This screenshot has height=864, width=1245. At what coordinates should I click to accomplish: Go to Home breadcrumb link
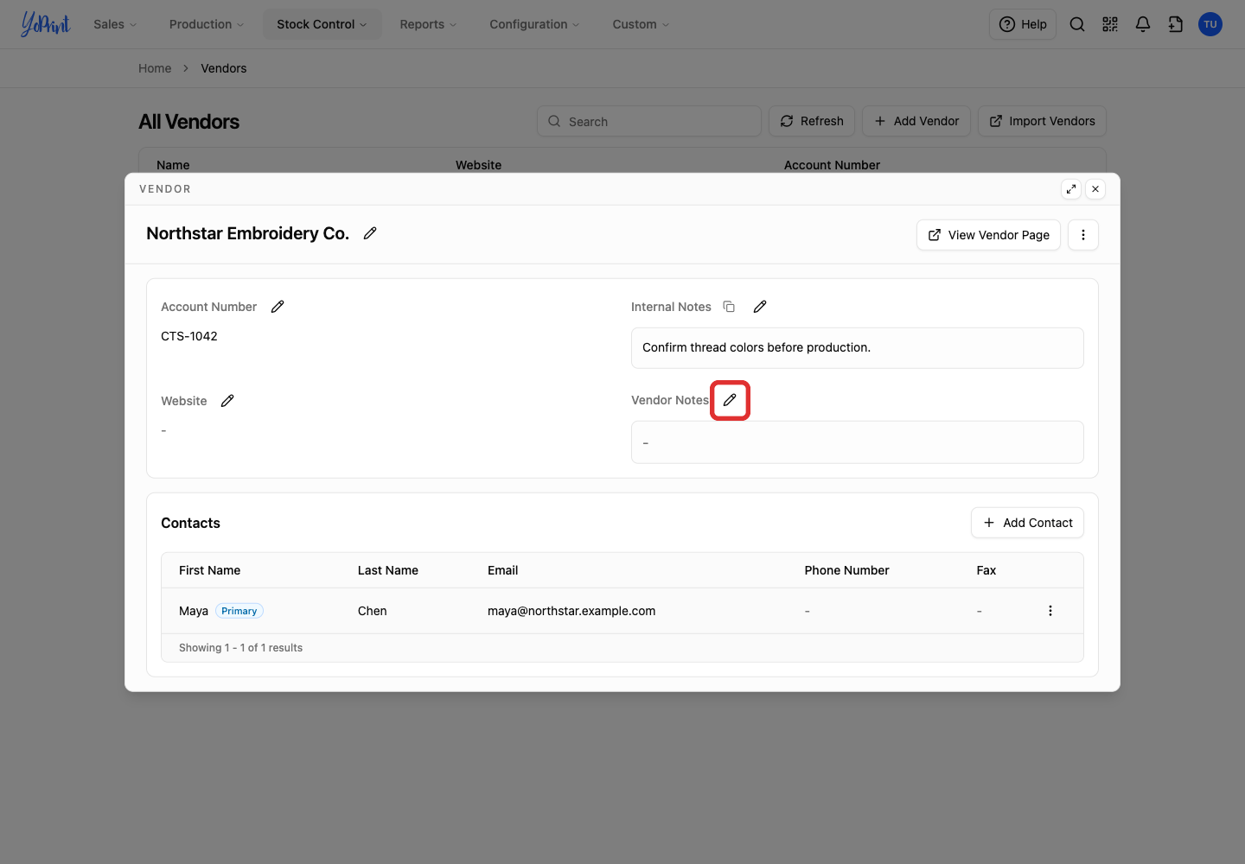click(x=155, y=68)
